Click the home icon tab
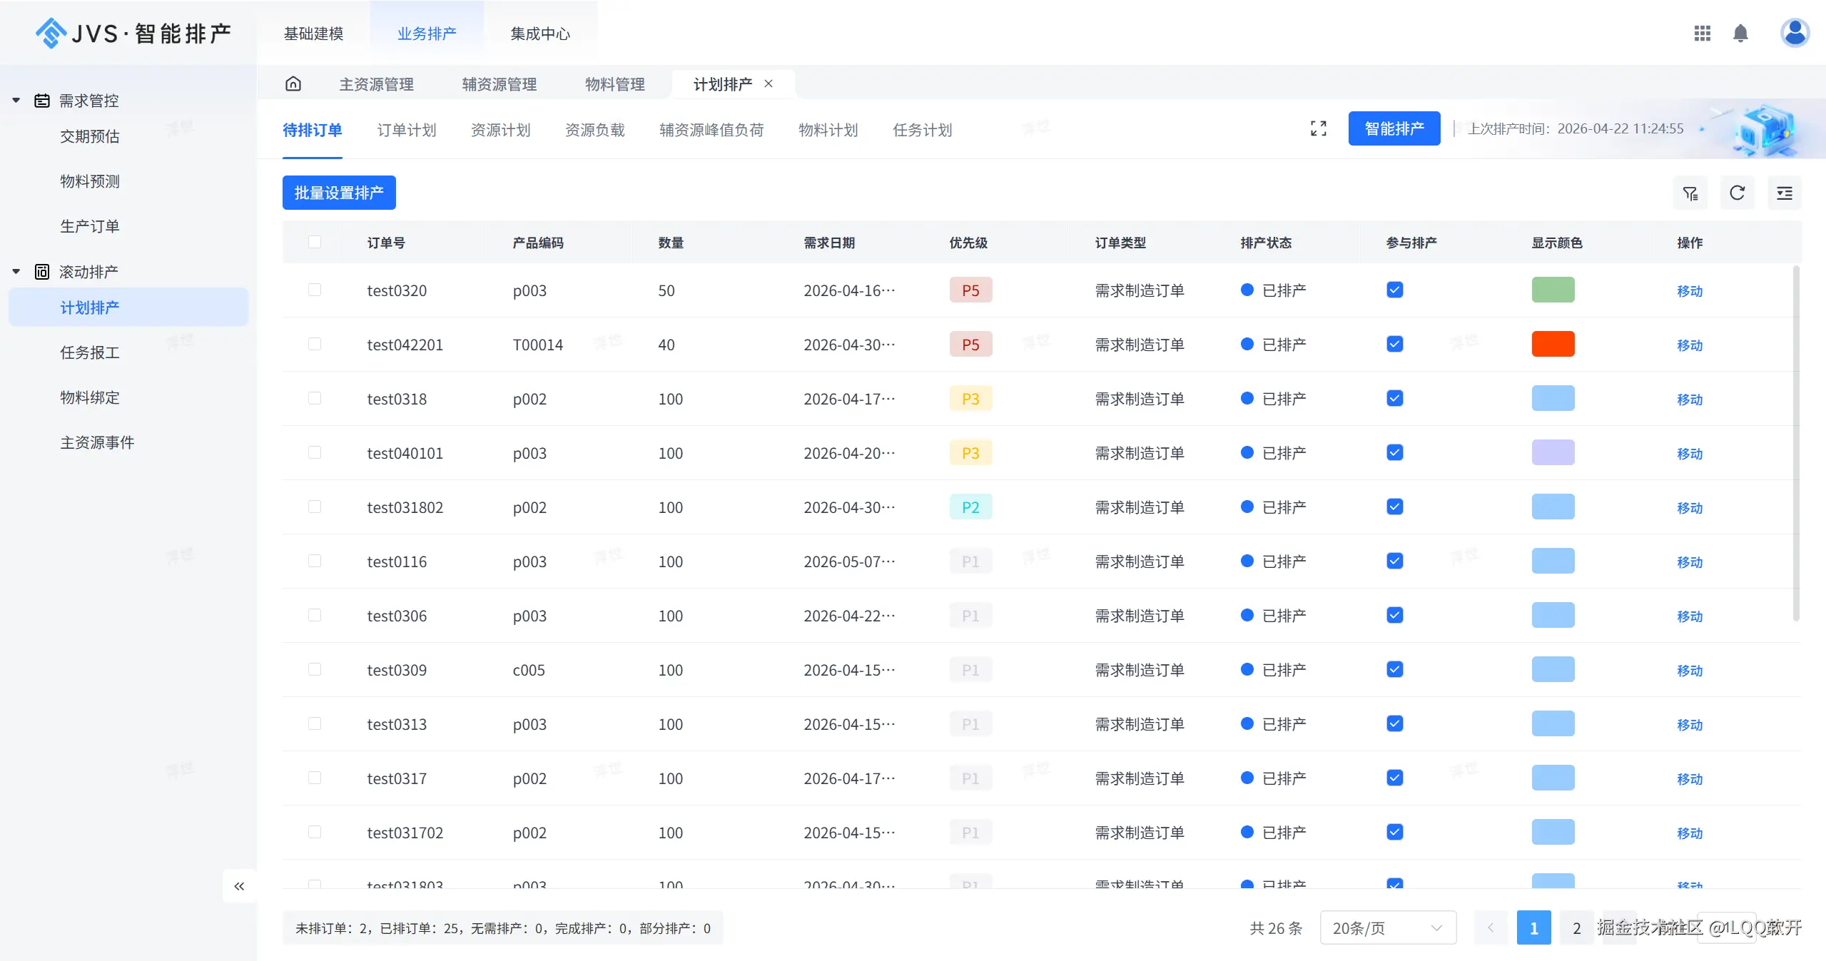The image size is (1826, 961). (x=293, y=84)
